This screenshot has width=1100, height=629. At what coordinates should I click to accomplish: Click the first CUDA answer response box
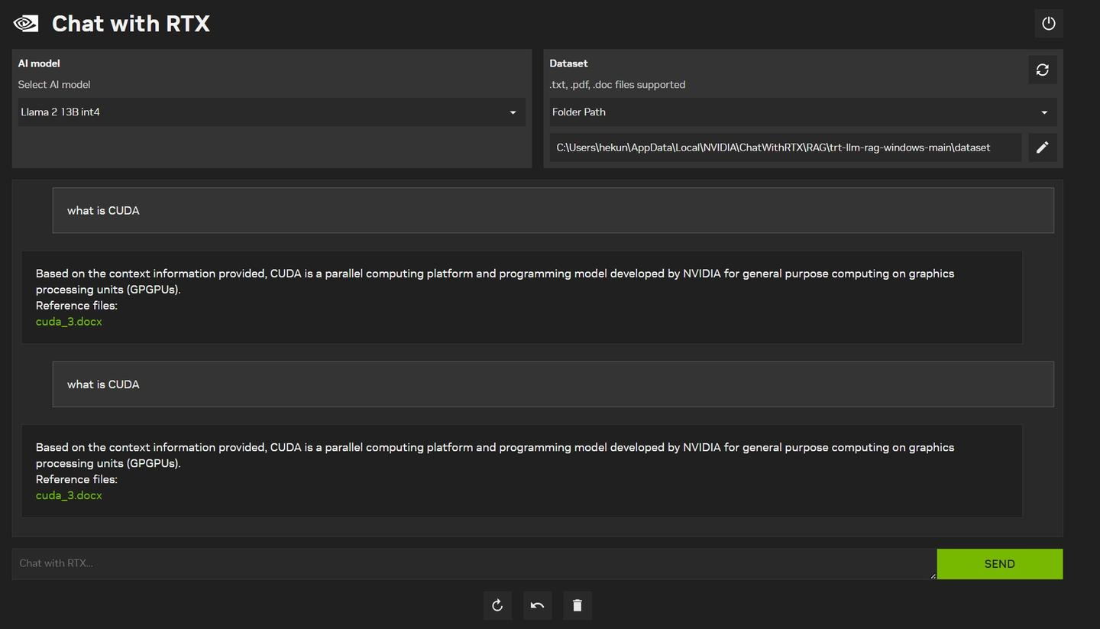click(522, 297)
